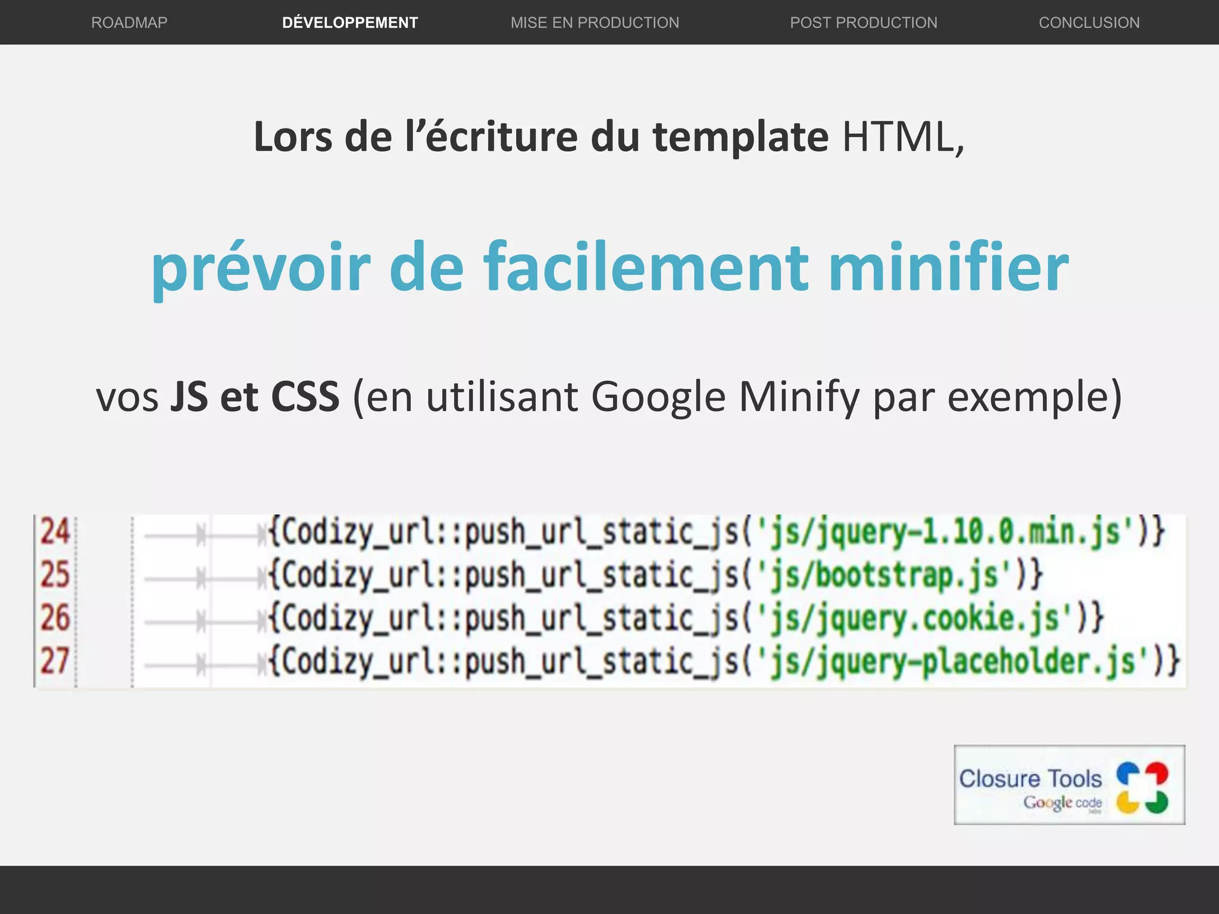Image resolution: width=1219 pixels, height=914 pixels.
Task: Jump to the CONCLUSION tab
Action: (1089, 23)
